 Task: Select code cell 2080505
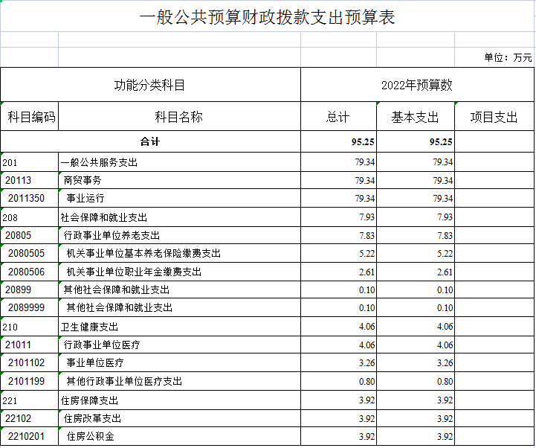click(x=30, y=253)
